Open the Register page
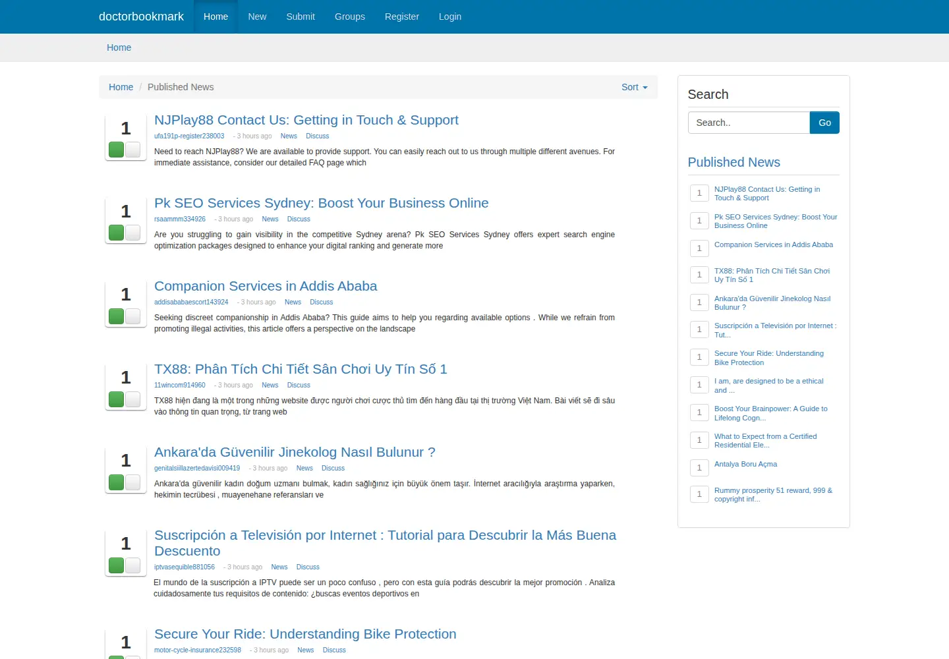 (x=402, y=16)
